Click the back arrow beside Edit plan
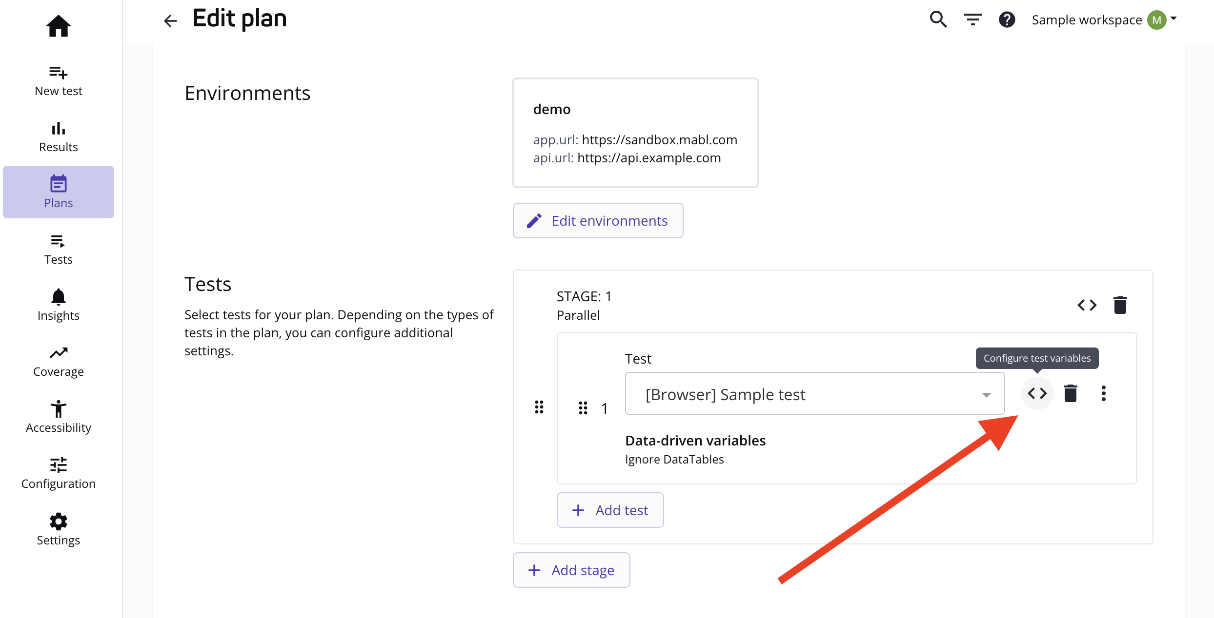 click(x=170, y=20)
